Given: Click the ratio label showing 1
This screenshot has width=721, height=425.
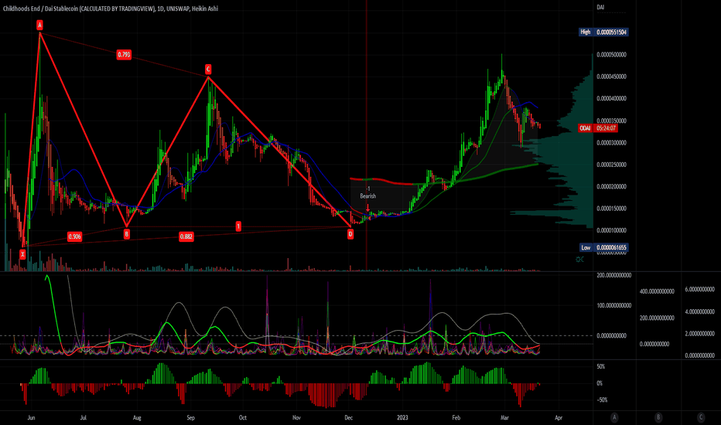Looking at the screenshot, I should pos(238,226).
